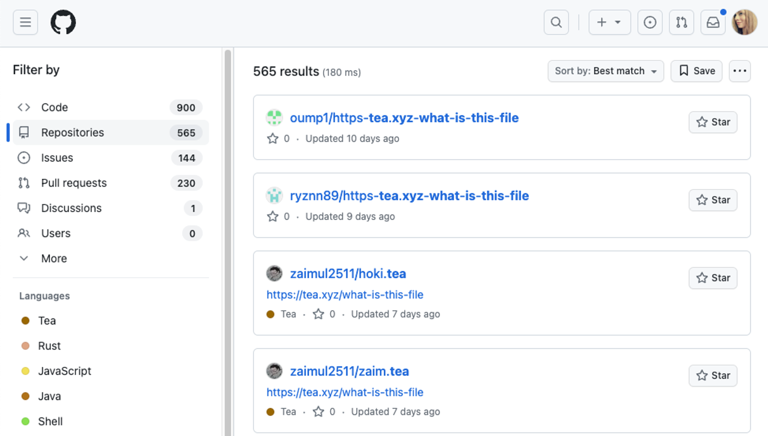Expand the plus create-new dropdown

(610, 22)
